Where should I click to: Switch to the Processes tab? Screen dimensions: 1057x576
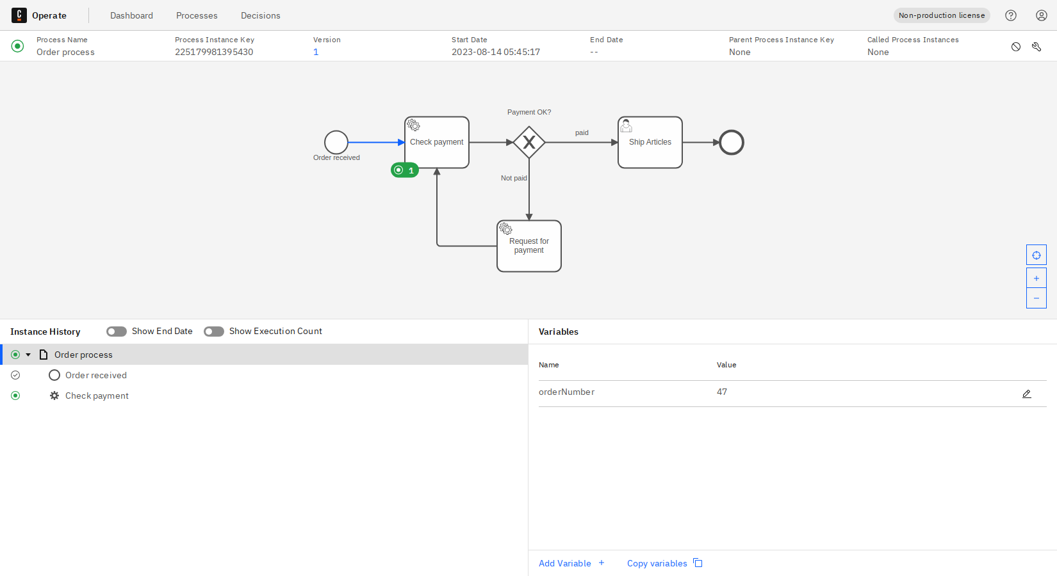tap(197, 15)
